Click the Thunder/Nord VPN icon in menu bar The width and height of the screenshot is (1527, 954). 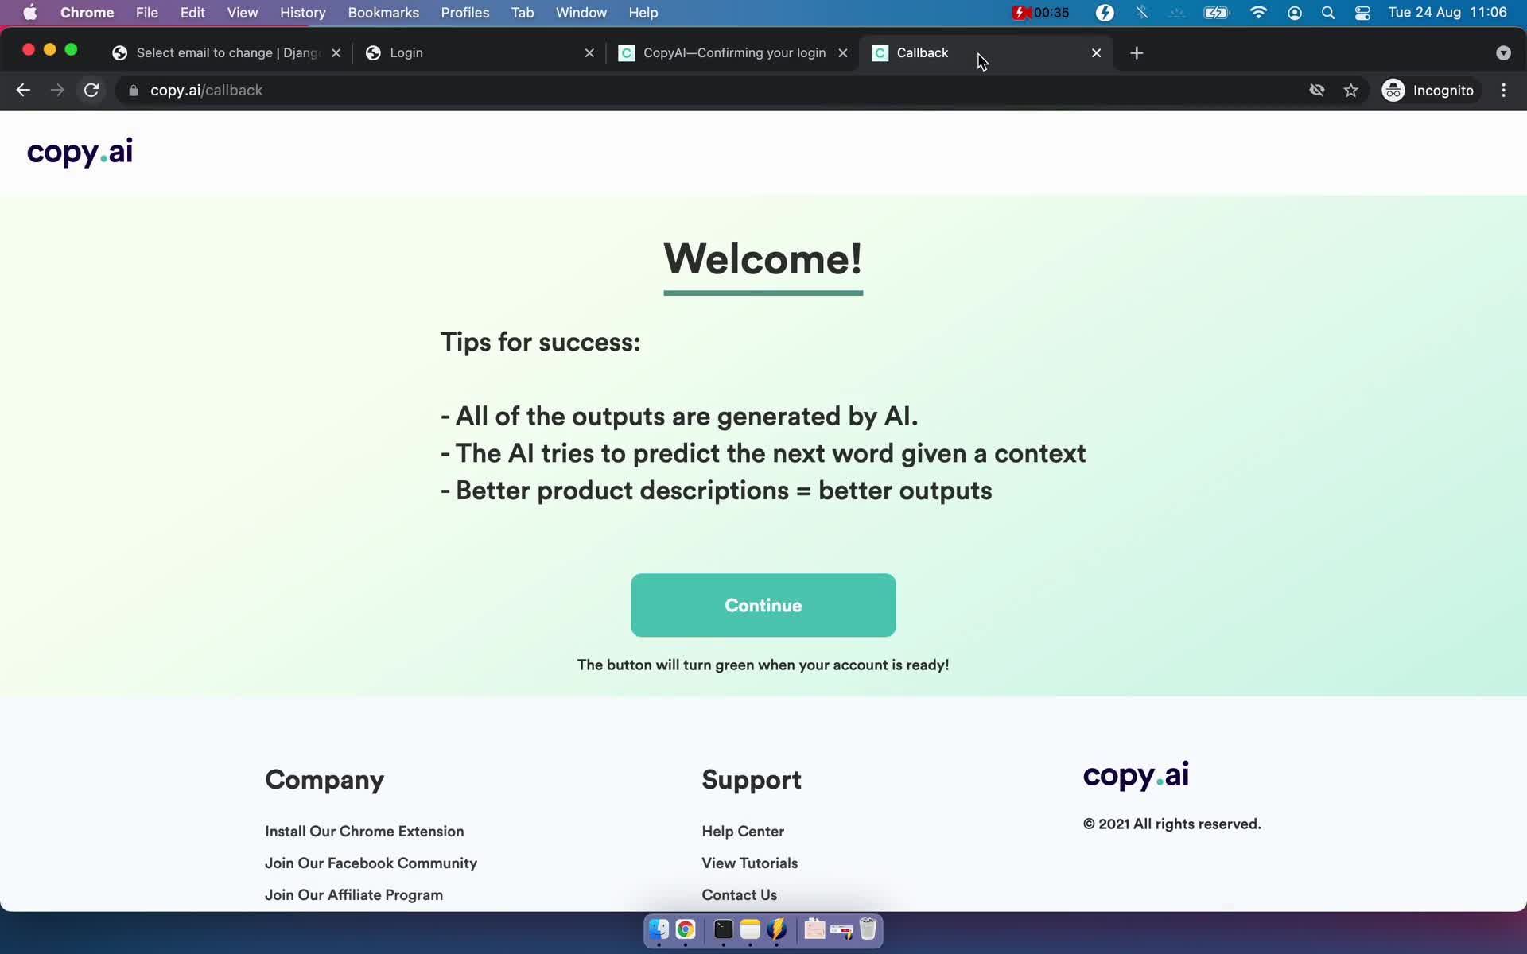coord(1104,12)
